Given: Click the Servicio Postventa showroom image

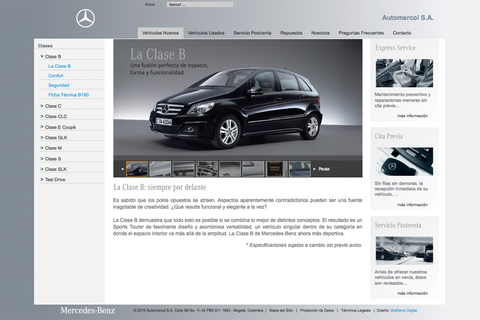Looking at the screenshot, I should [x=404, y=250].
